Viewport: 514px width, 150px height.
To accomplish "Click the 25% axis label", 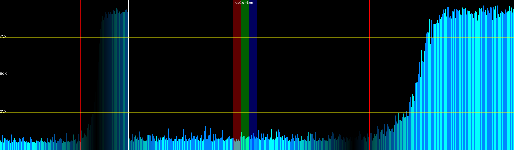I will coord(3,111).
